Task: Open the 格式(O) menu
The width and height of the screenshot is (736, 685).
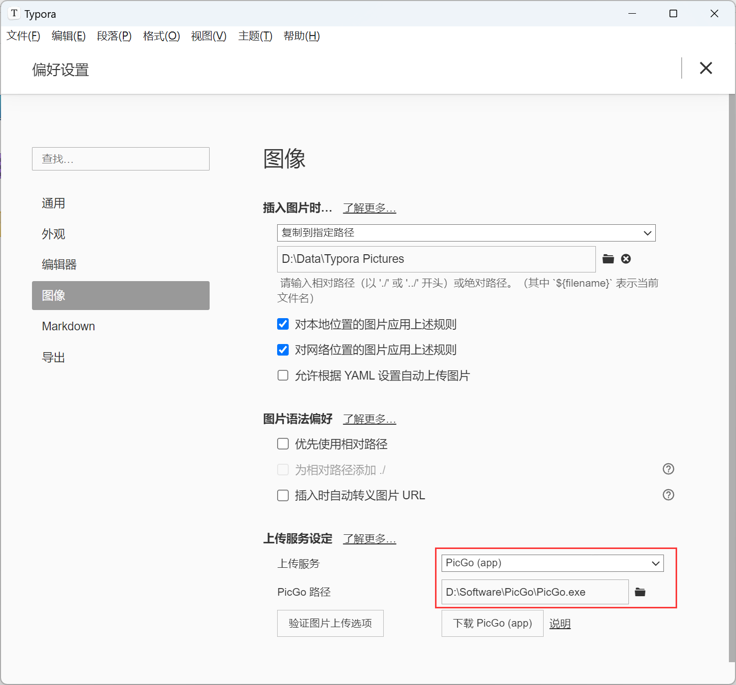Action: click(161, 36)
